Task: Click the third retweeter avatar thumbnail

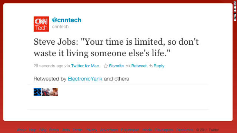Action: click(54, 92)
